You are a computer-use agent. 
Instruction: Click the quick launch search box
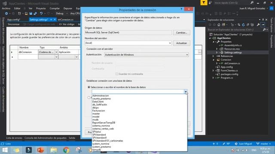(x=232, y=3)
